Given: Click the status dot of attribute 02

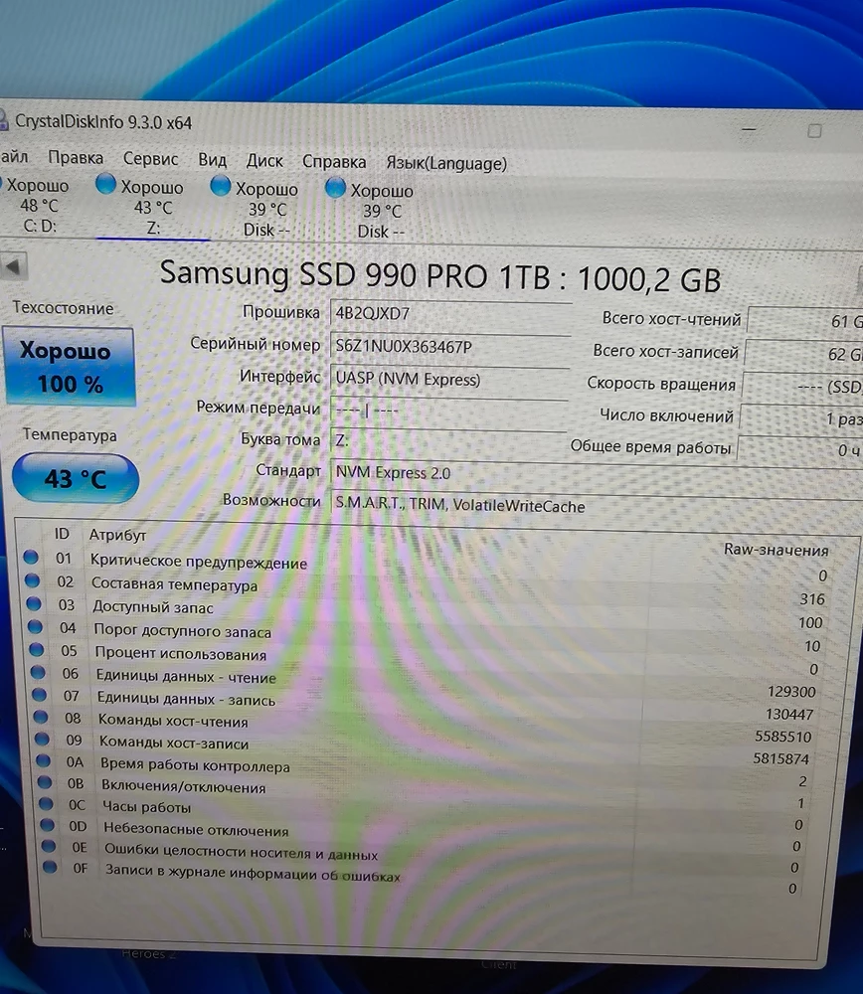Looking at the screenshot, I should click(x=32, y=580).
